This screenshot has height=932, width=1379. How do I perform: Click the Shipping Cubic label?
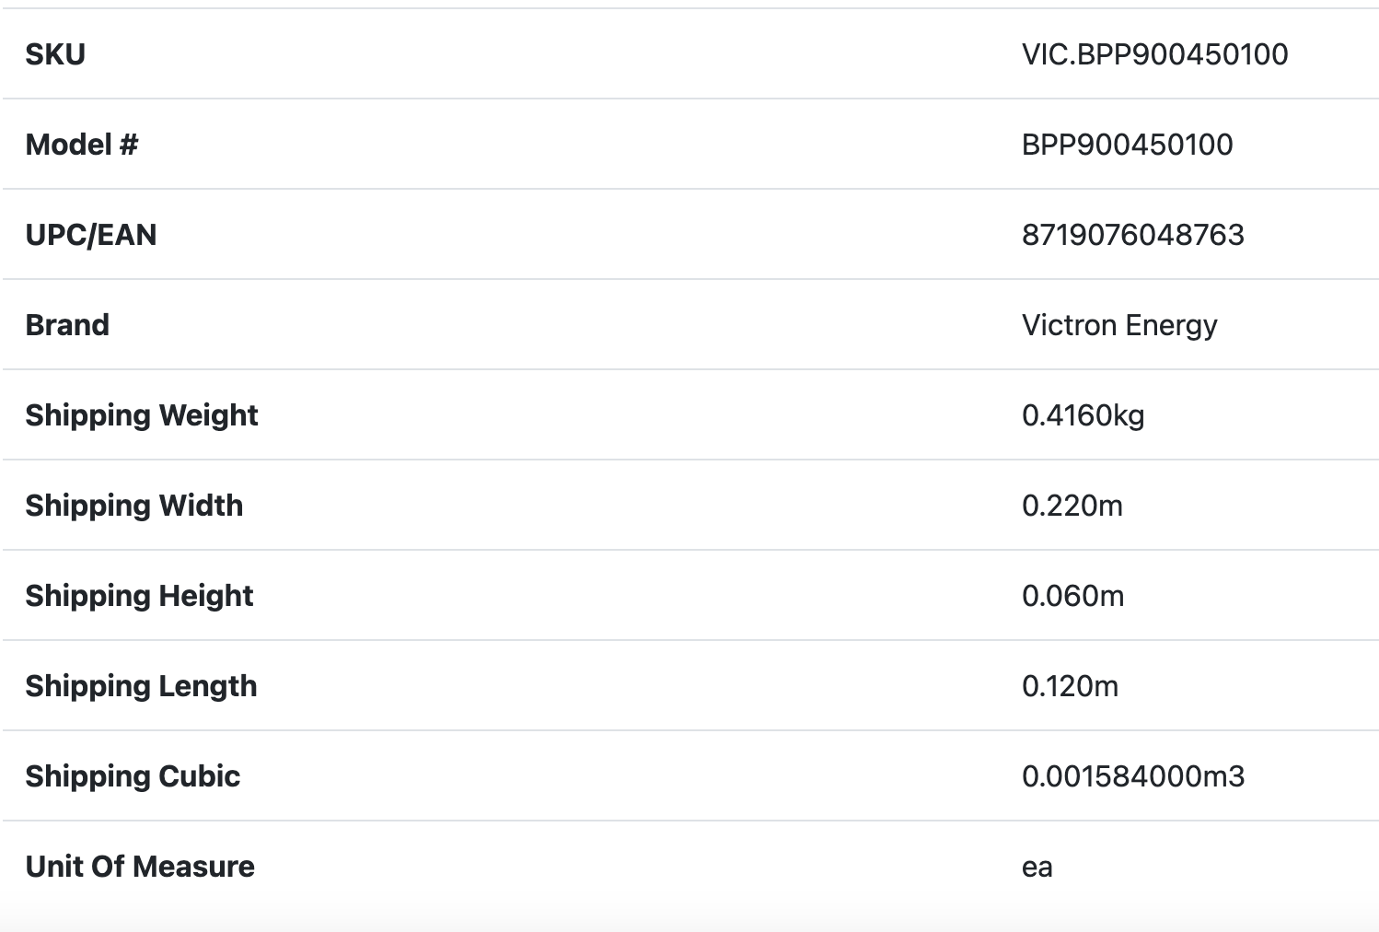point(133,776)
